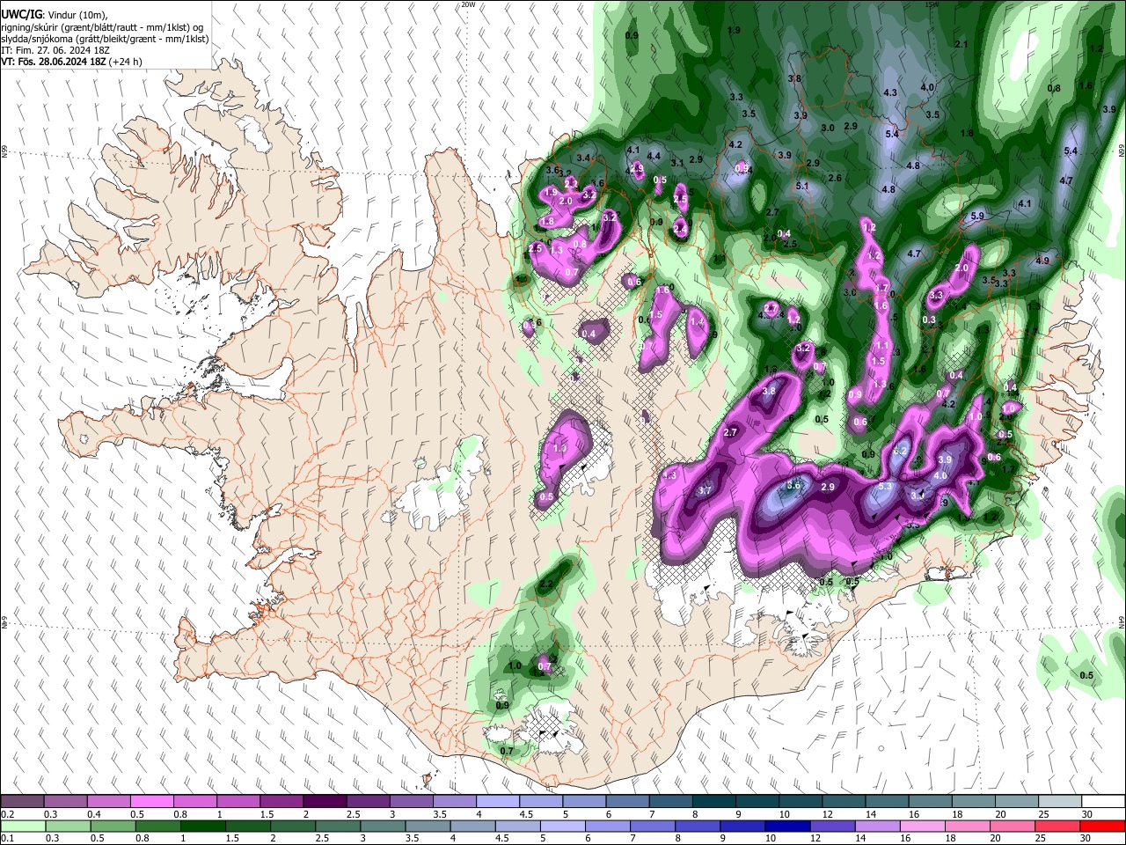Click the red swatch ending the lower rain scale

[x=1104, y=826]
